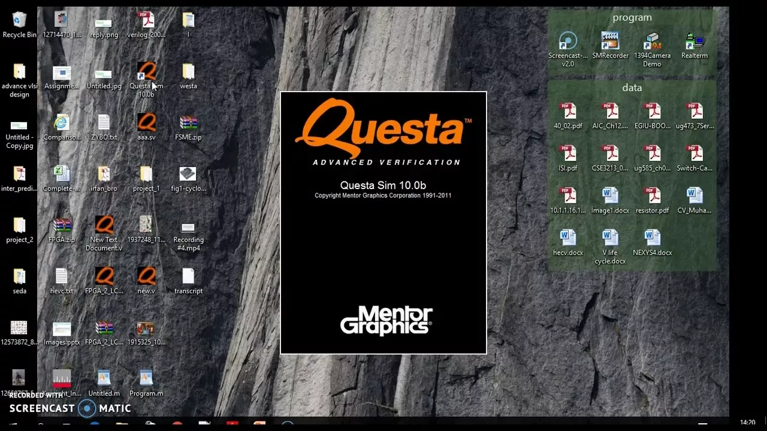Open the westa folder

tap(188, 77)
